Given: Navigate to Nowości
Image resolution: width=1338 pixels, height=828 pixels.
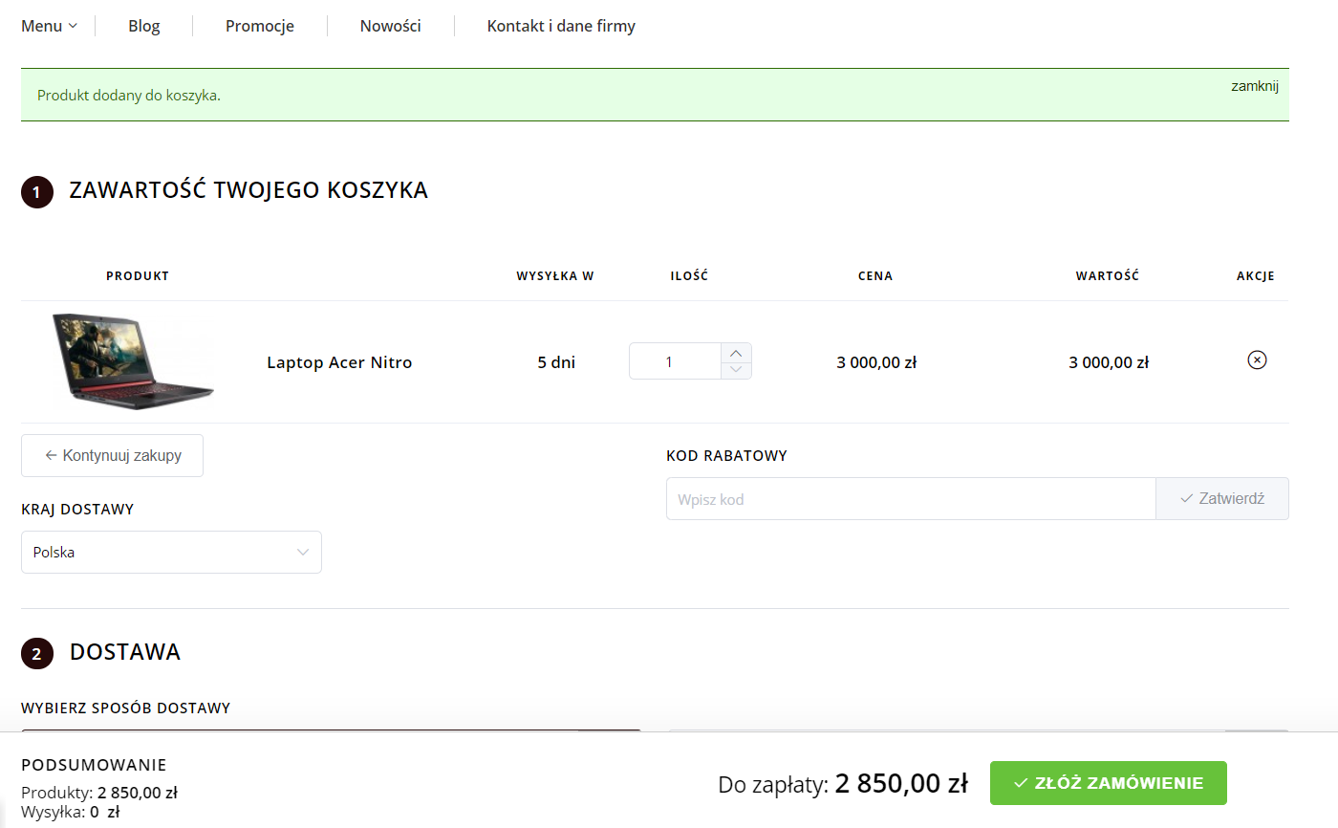Looking at the screenshot, I should (390, 26).
